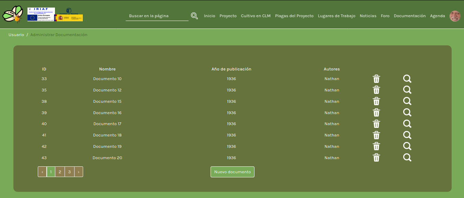Delete Documento 10 using trash icon

click(x=376, y=79)
